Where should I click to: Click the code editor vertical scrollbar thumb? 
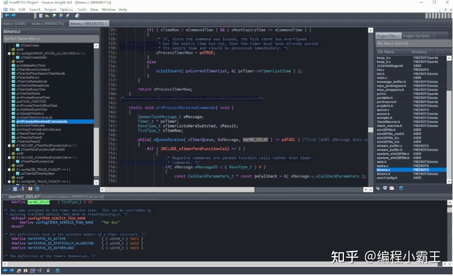tap(371, 130)
